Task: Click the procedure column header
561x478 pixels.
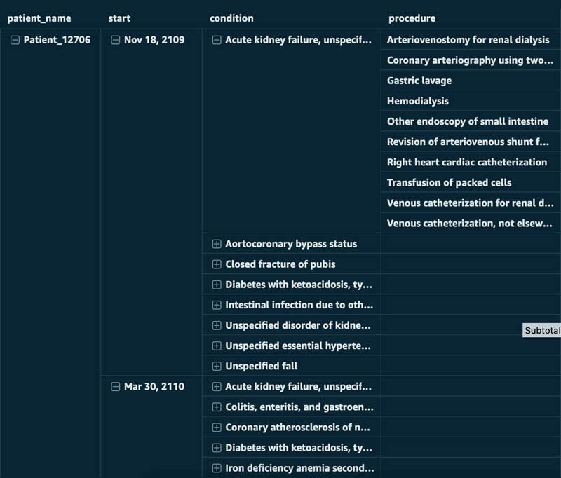Action: click(412, 18)
